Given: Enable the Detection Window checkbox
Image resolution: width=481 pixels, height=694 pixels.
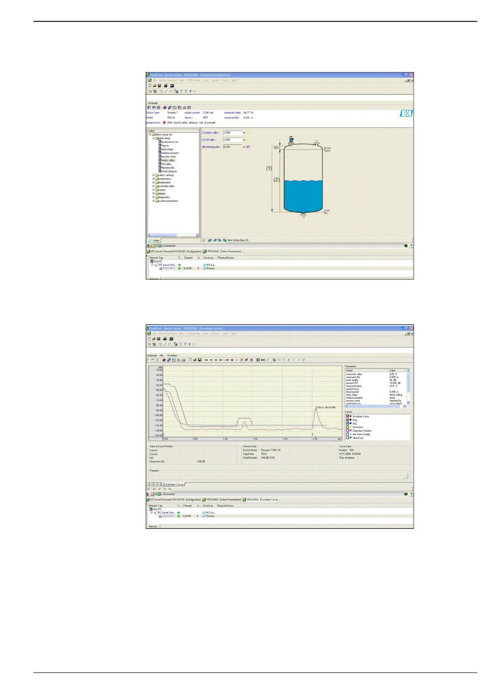Looking at the screenshot, I should click(x=347, y=431).
